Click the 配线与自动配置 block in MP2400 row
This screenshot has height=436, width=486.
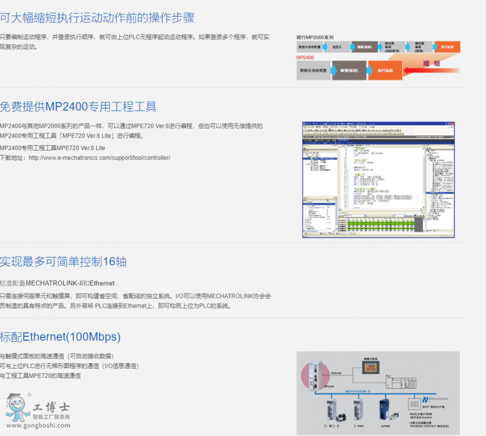pos(313,71)
